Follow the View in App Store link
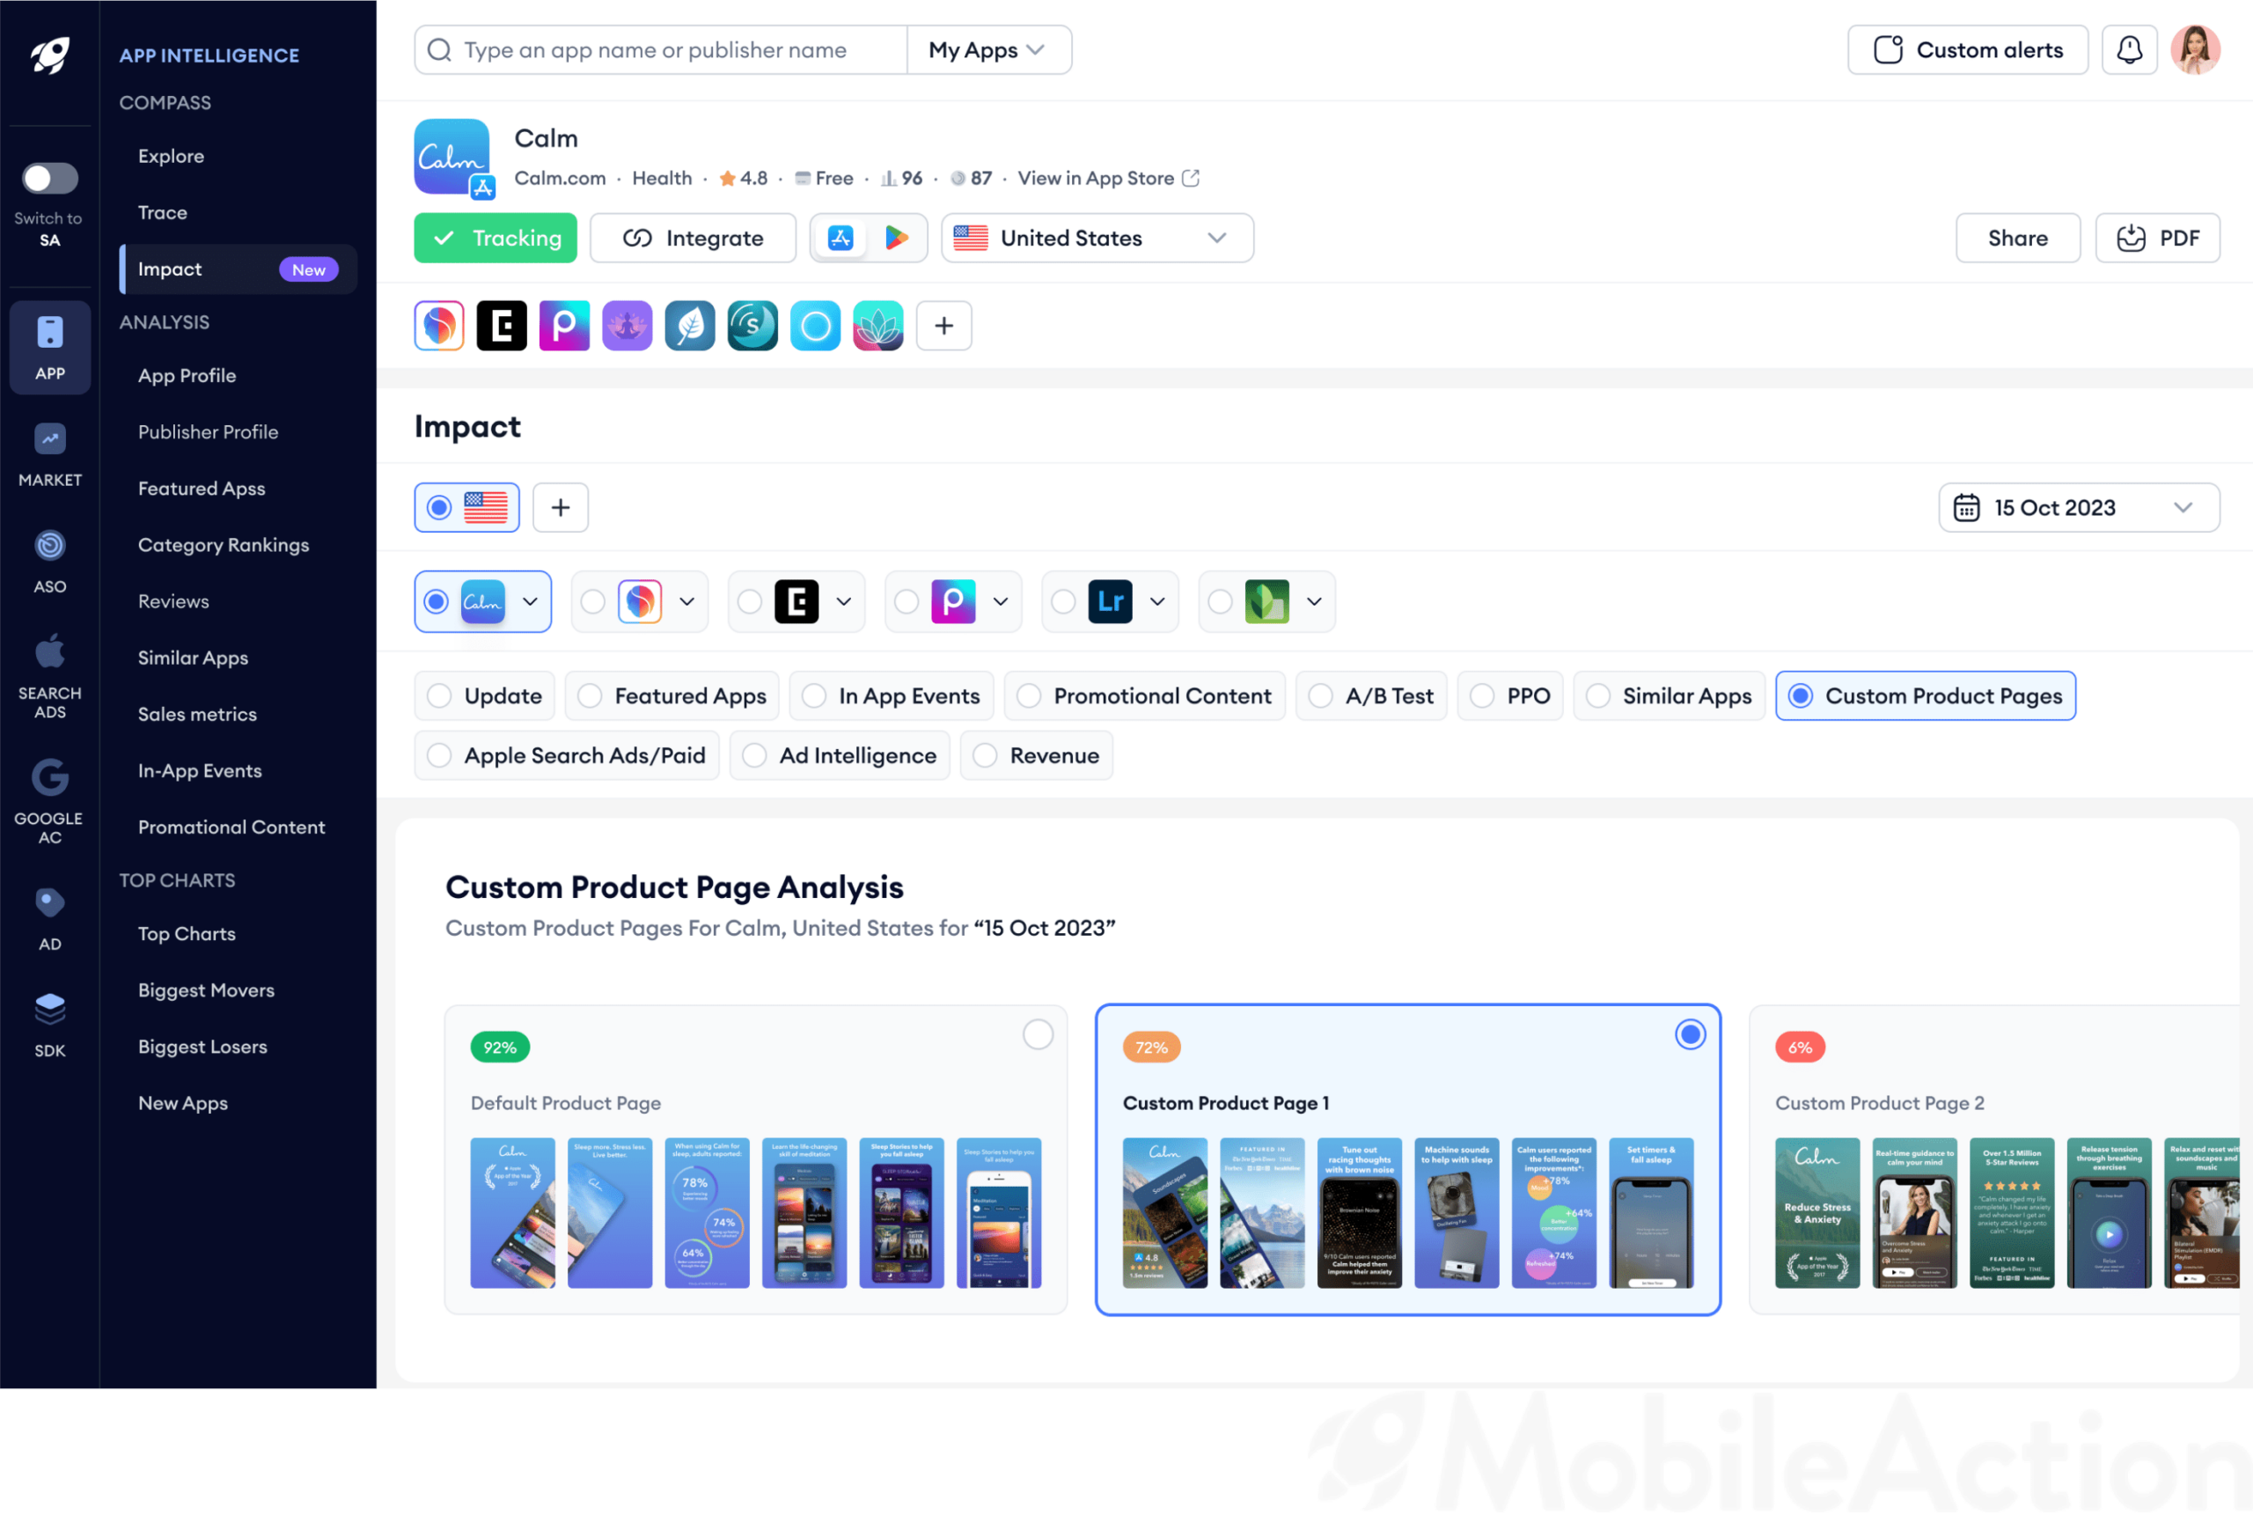 [x=1108, y=178]
